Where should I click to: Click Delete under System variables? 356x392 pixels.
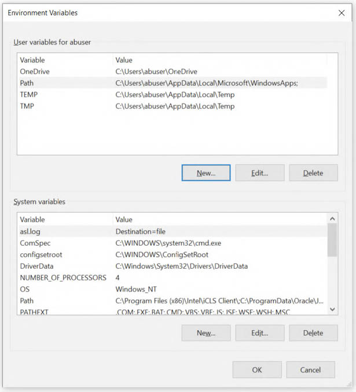point(313,332)
